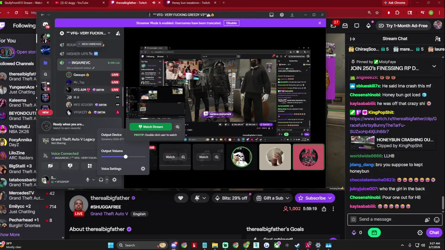
Task: Toggle Discord share your screen button
Action: click(70, 166)
